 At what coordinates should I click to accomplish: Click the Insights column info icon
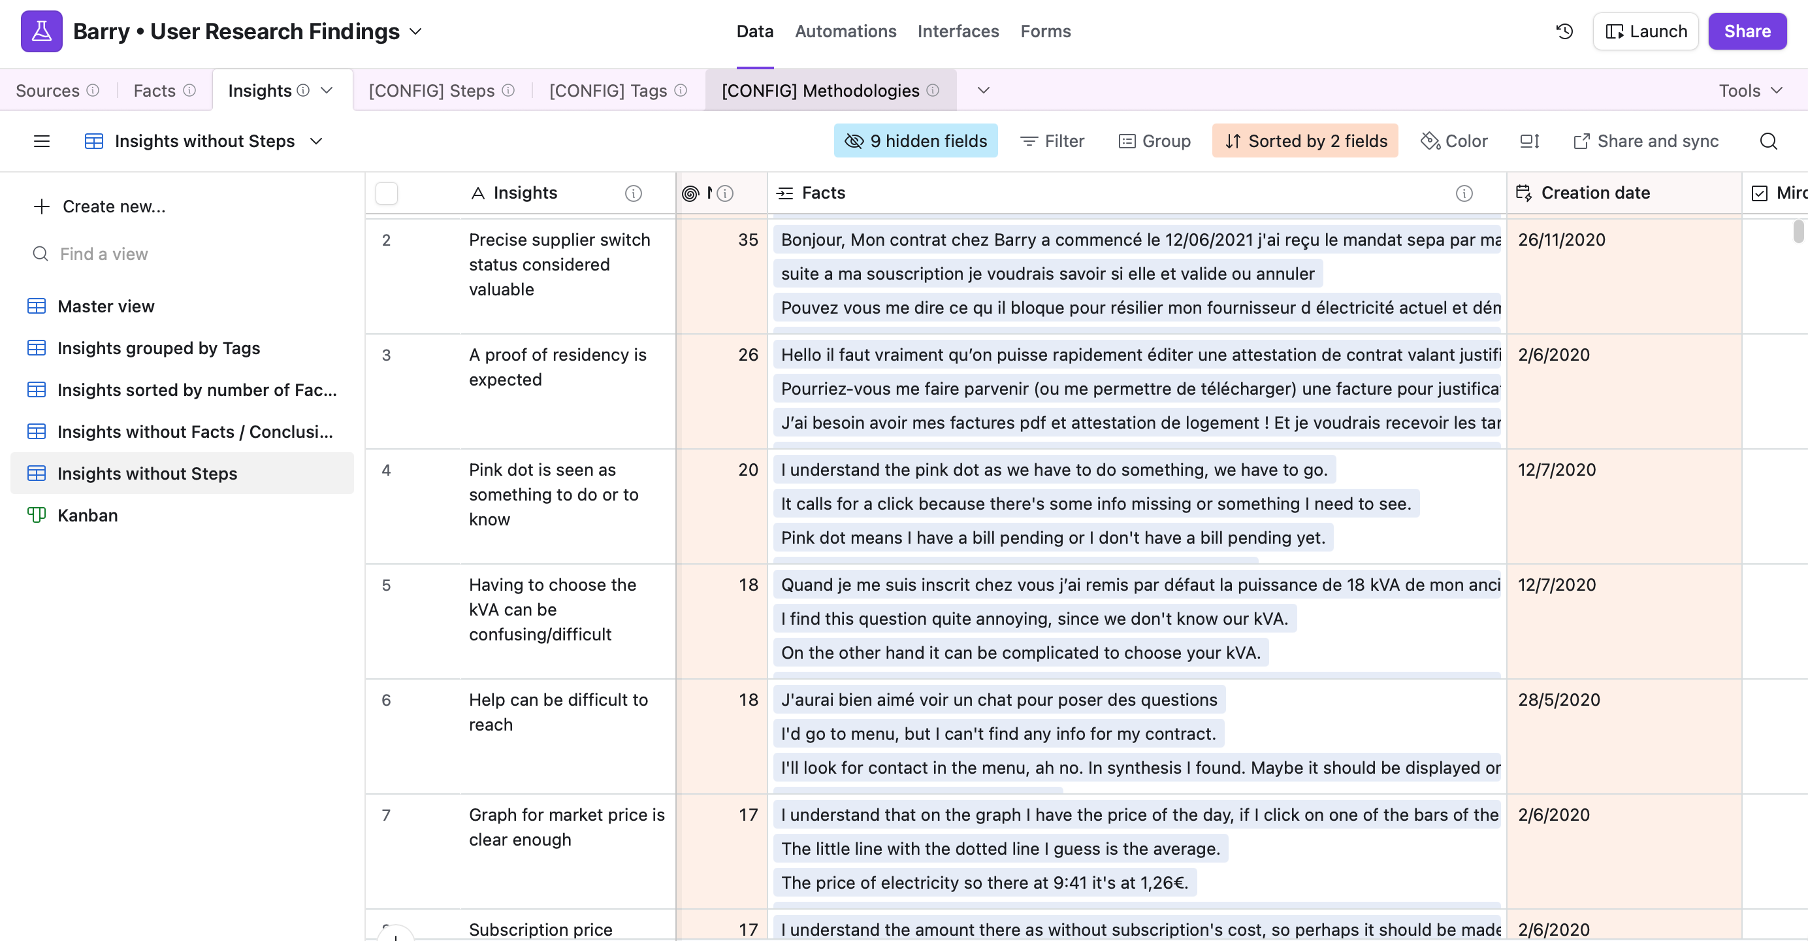click(633, 193)
